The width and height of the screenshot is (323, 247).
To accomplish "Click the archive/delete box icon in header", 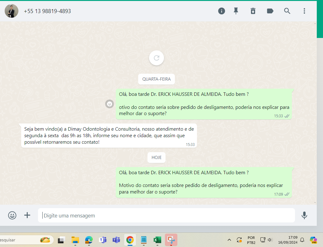I will tap(253, 11).
